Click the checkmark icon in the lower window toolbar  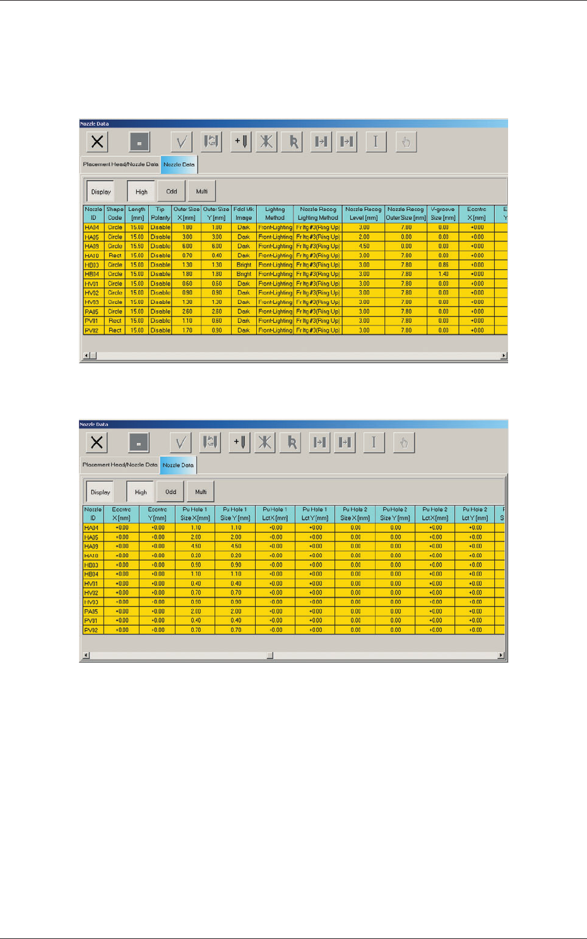tap(180, 442)
